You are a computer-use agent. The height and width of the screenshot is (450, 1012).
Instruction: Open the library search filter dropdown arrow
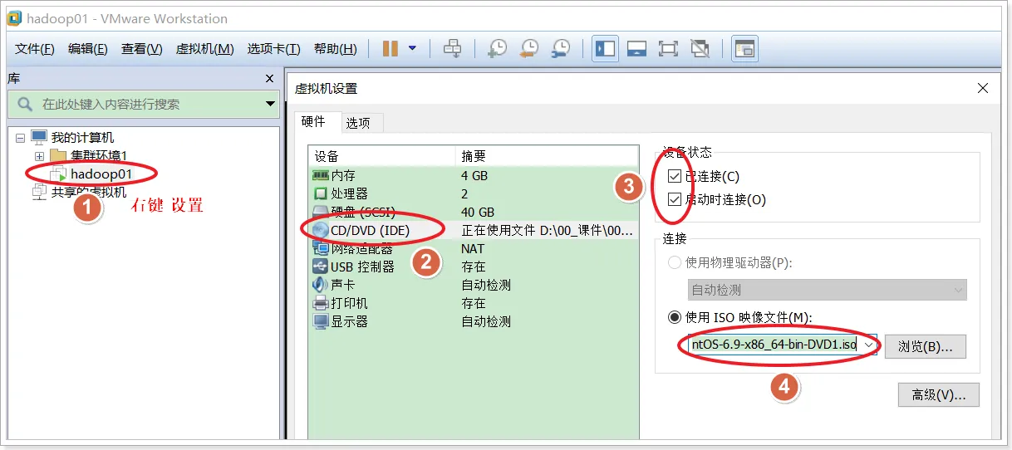click(x=270, y=105)
